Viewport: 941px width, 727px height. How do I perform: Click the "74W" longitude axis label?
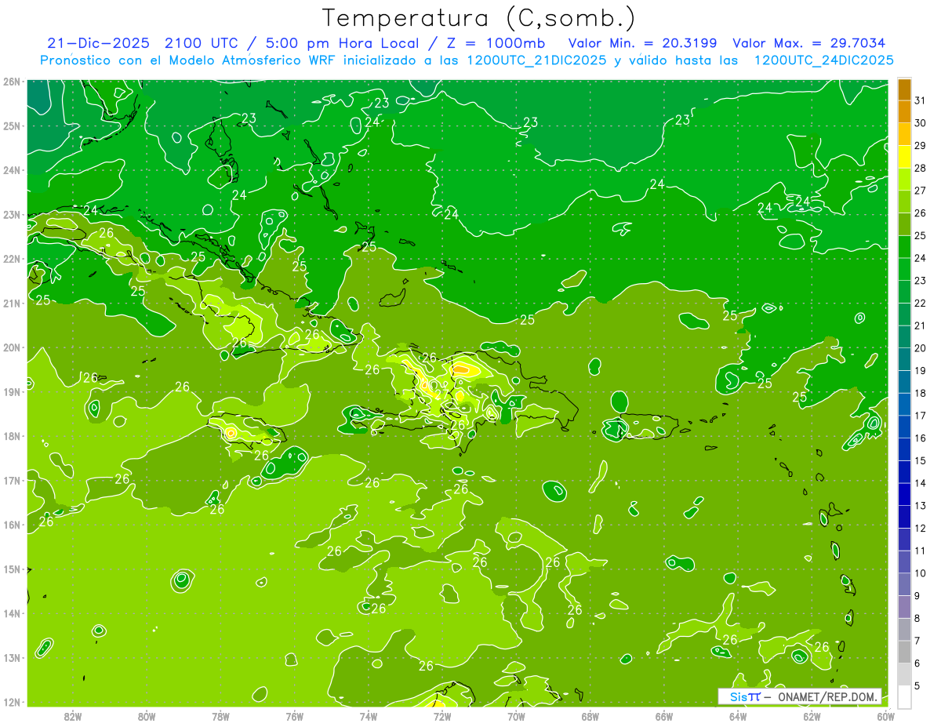click(x=369, y=715)
